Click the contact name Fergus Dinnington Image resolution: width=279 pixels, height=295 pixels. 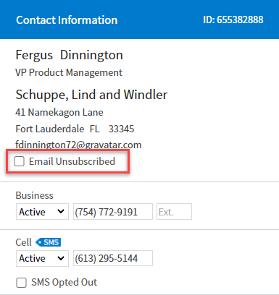tap(70, 55)
